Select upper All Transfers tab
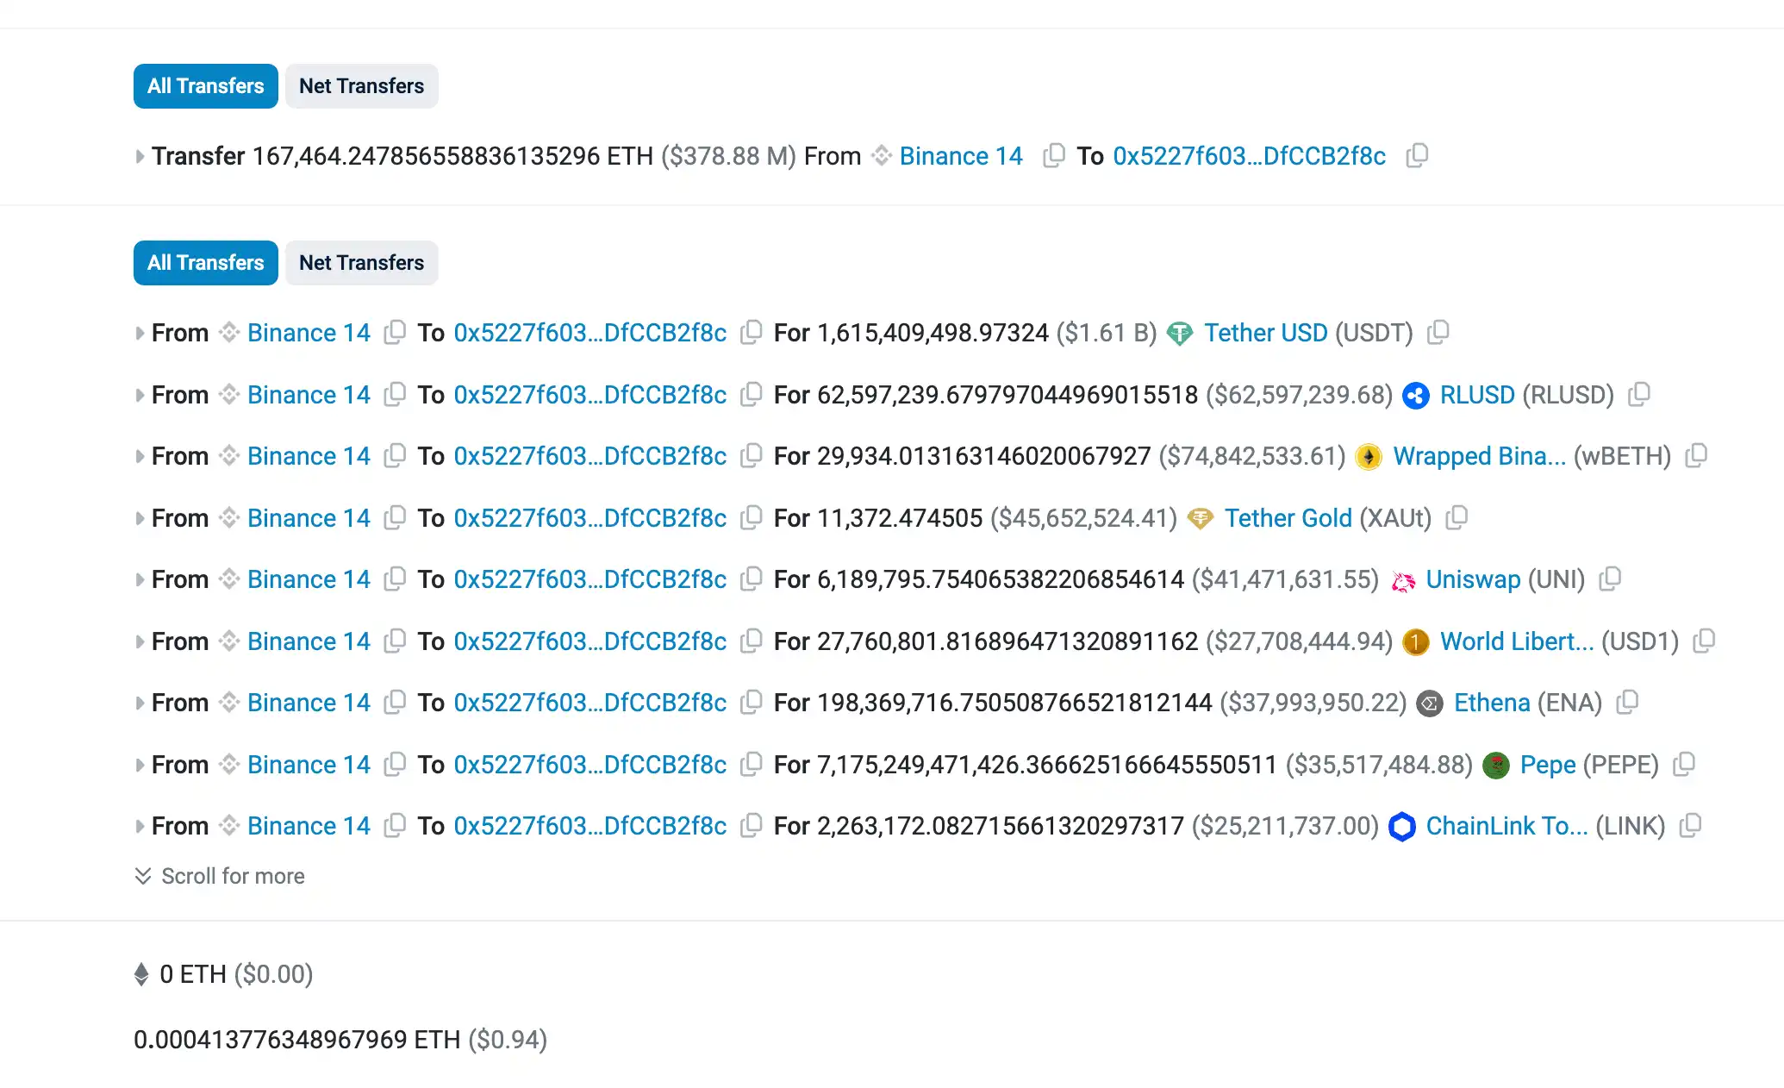 point(205,86)
